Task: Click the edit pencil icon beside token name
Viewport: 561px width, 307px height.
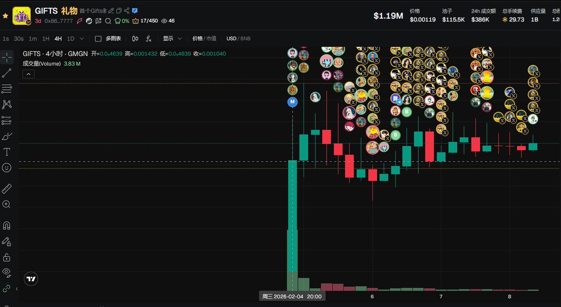Action: coord(111,11)
